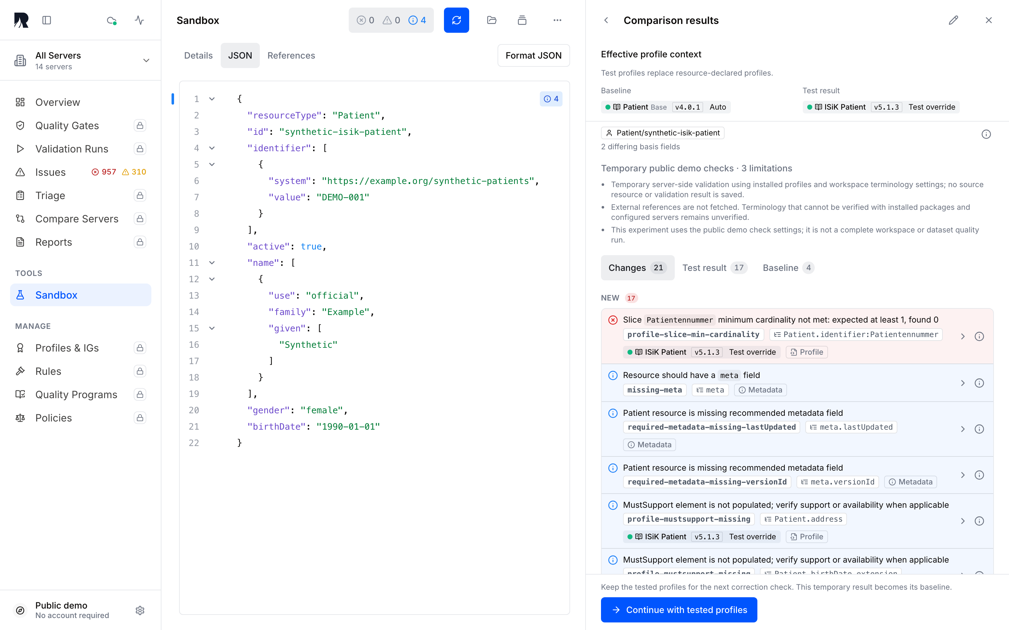
Task: Switch to the References tab
Action: coord(291,55)
